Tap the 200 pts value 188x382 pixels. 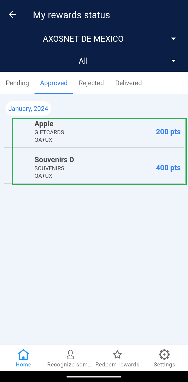168,132
